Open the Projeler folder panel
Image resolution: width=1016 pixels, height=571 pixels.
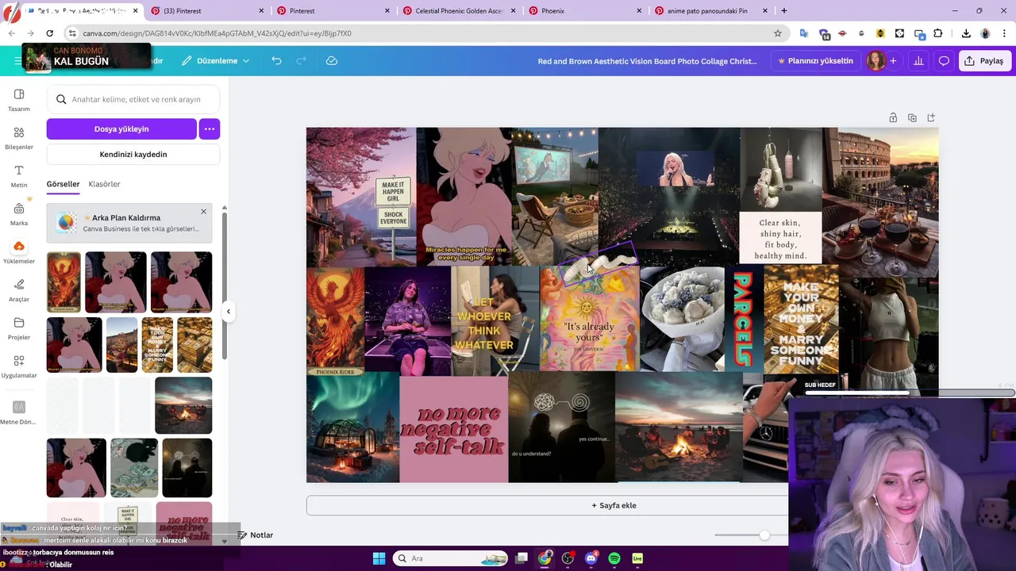point(19,328)
